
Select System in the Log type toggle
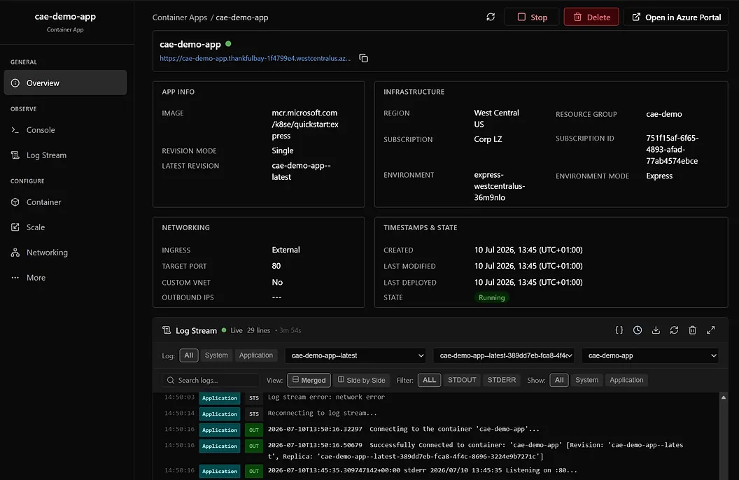click(x=216, y=355)
